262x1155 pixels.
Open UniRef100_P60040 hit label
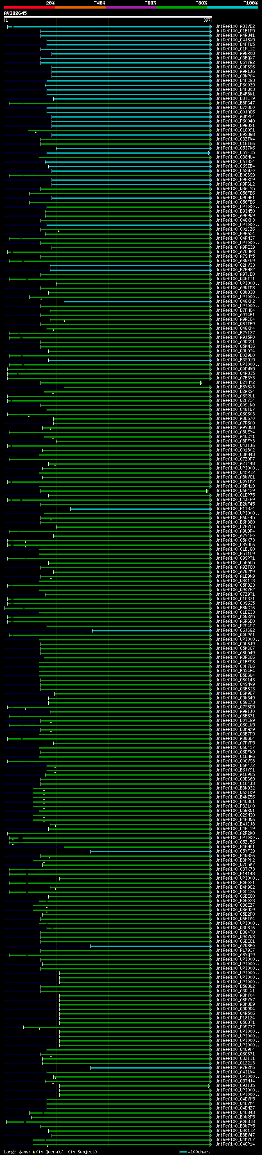point(235,121)
